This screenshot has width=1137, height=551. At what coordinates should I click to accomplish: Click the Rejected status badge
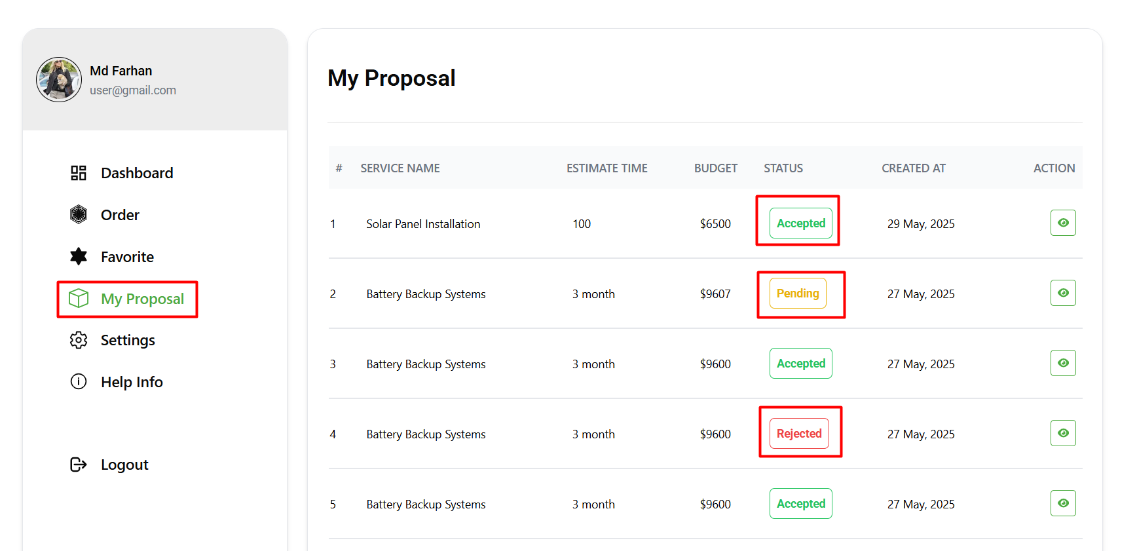pyautogui.click(x=799, y=434)
